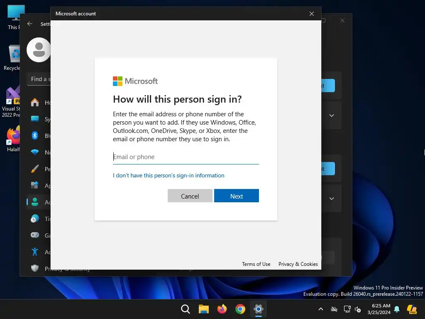Close the Microsoft account dialog

[x=312, y=14]
